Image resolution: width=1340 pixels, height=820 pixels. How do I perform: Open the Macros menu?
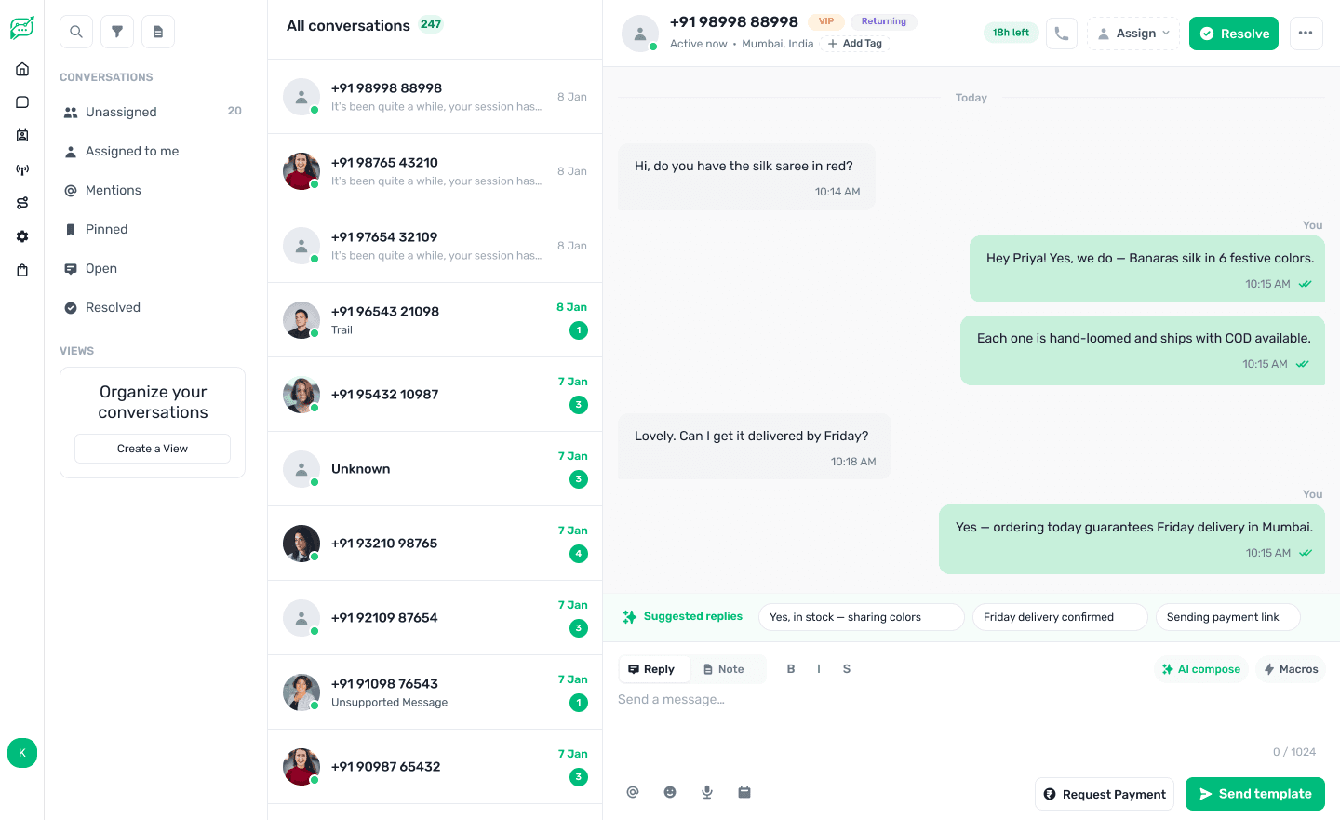click(x=1291, y=669)
